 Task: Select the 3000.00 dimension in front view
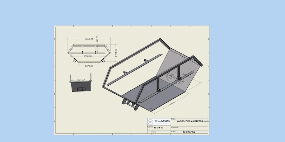click(x=88, y=56)
